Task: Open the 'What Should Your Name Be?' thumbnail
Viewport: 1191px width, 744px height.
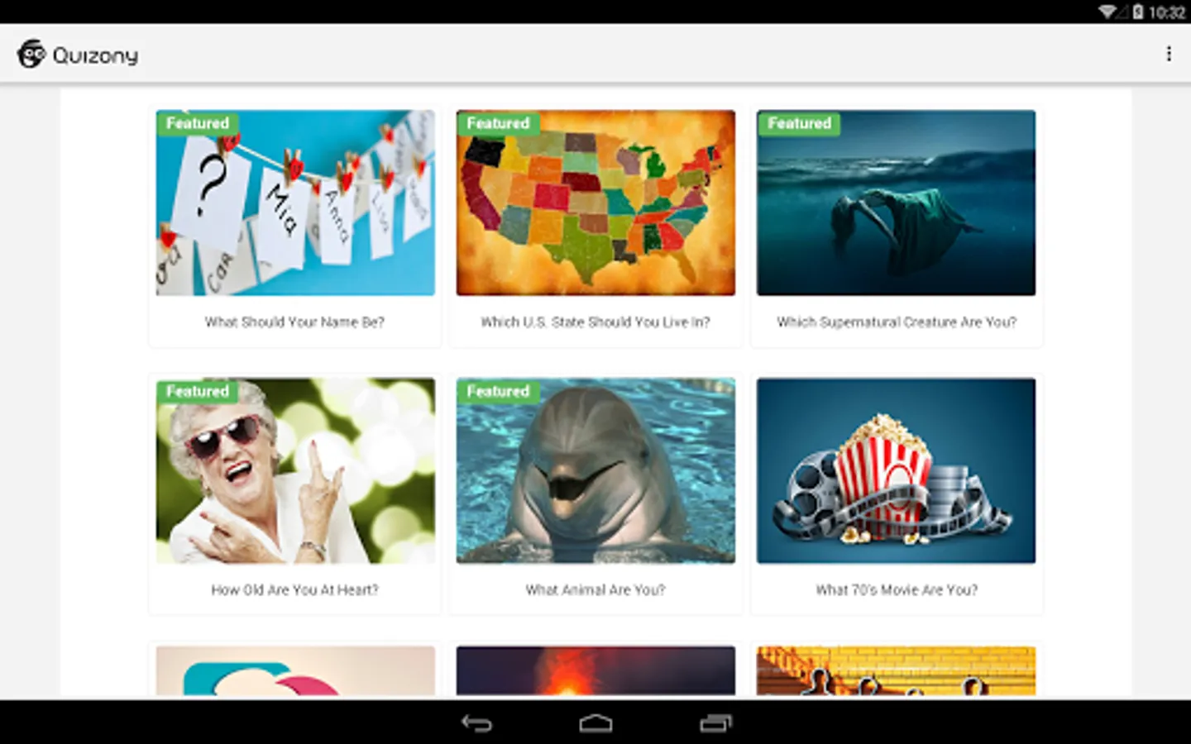Action: (x=295, y=203)
